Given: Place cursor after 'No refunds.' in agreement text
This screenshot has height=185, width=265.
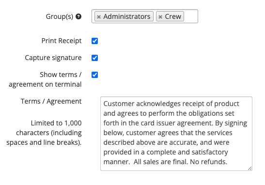Looking at the screenshot, I should (228, 162).
